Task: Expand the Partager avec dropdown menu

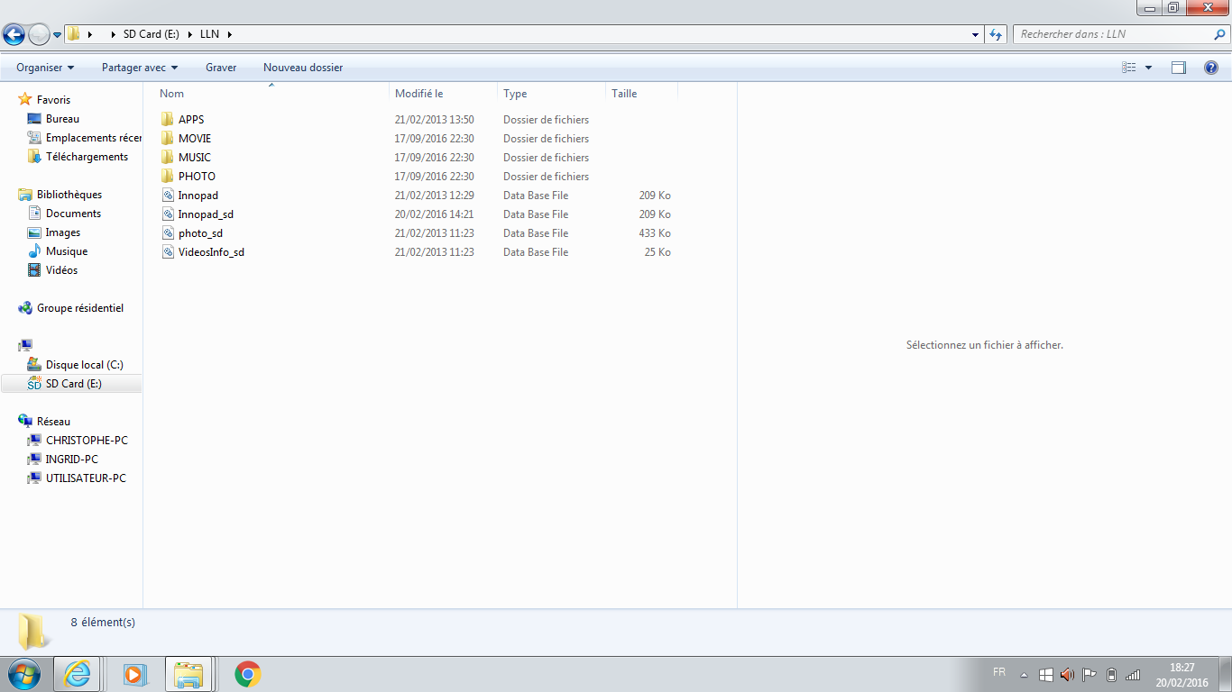Action: 140,68
